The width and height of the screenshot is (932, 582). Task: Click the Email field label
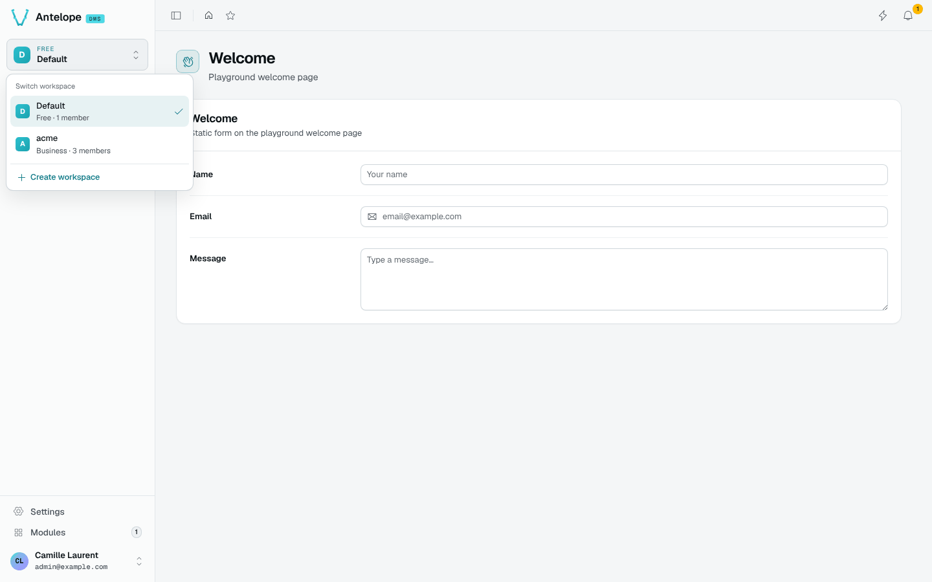(x=201, y=216)
